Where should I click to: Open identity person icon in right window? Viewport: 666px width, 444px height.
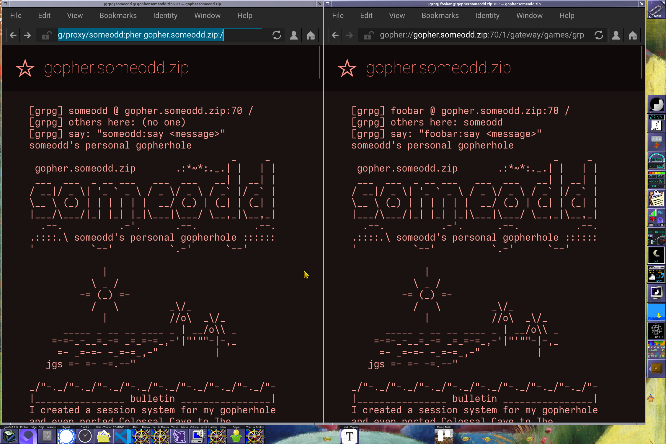pos(616,35)
